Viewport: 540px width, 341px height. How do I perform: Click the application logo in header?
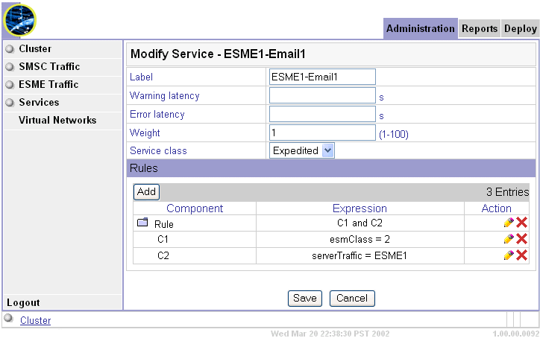[x=20, y=20]
